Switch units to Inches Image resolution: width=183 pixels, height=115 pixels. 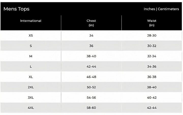pyautogui.click(x=149, y=9)
